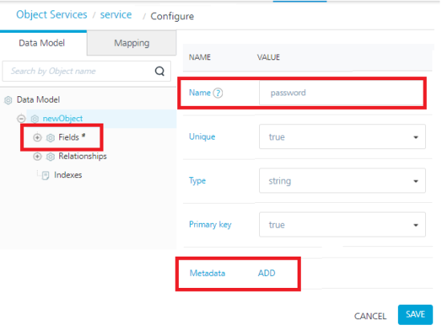Click the gear icon next to Data Model

click(x=8, y=100)
